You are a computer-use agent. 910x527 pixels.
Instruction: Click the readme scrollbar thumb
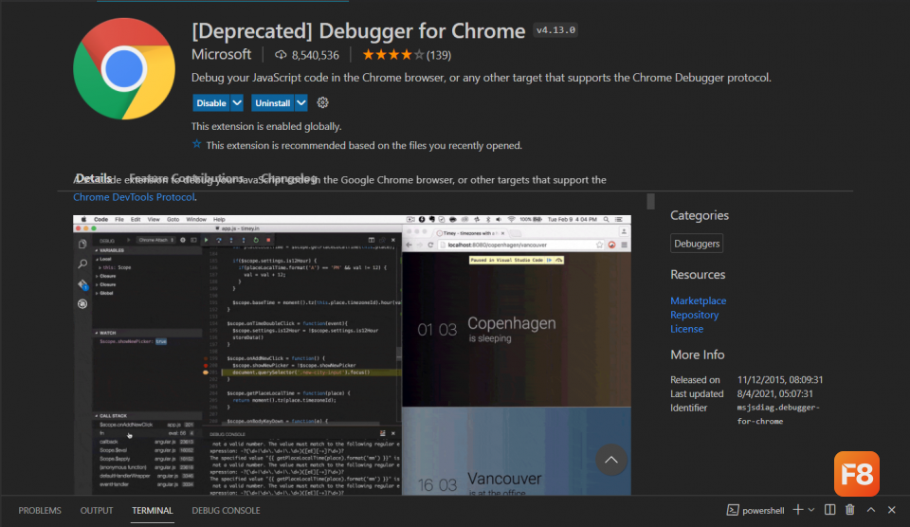(650, 201)
